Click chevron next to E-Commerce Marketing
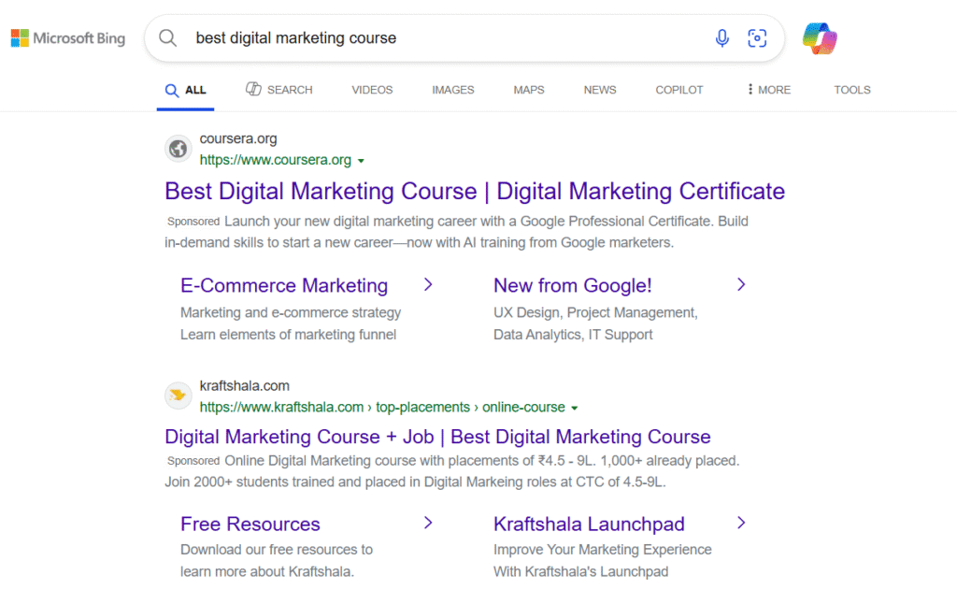Image resolution: width=957 pixels, height=604 pixels. tap(428, 284)
